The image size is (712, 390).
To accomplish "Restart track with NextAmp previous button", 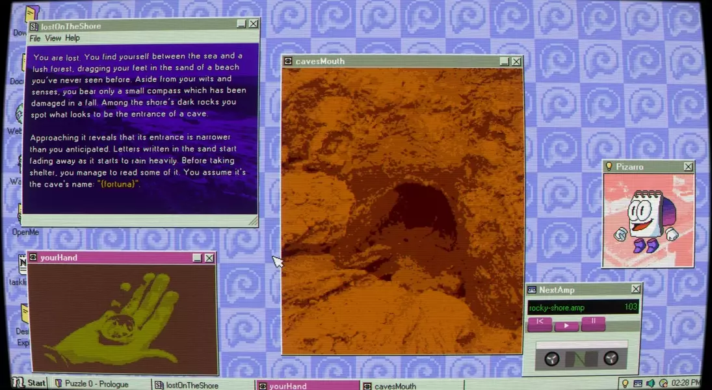I will (540, 324).
